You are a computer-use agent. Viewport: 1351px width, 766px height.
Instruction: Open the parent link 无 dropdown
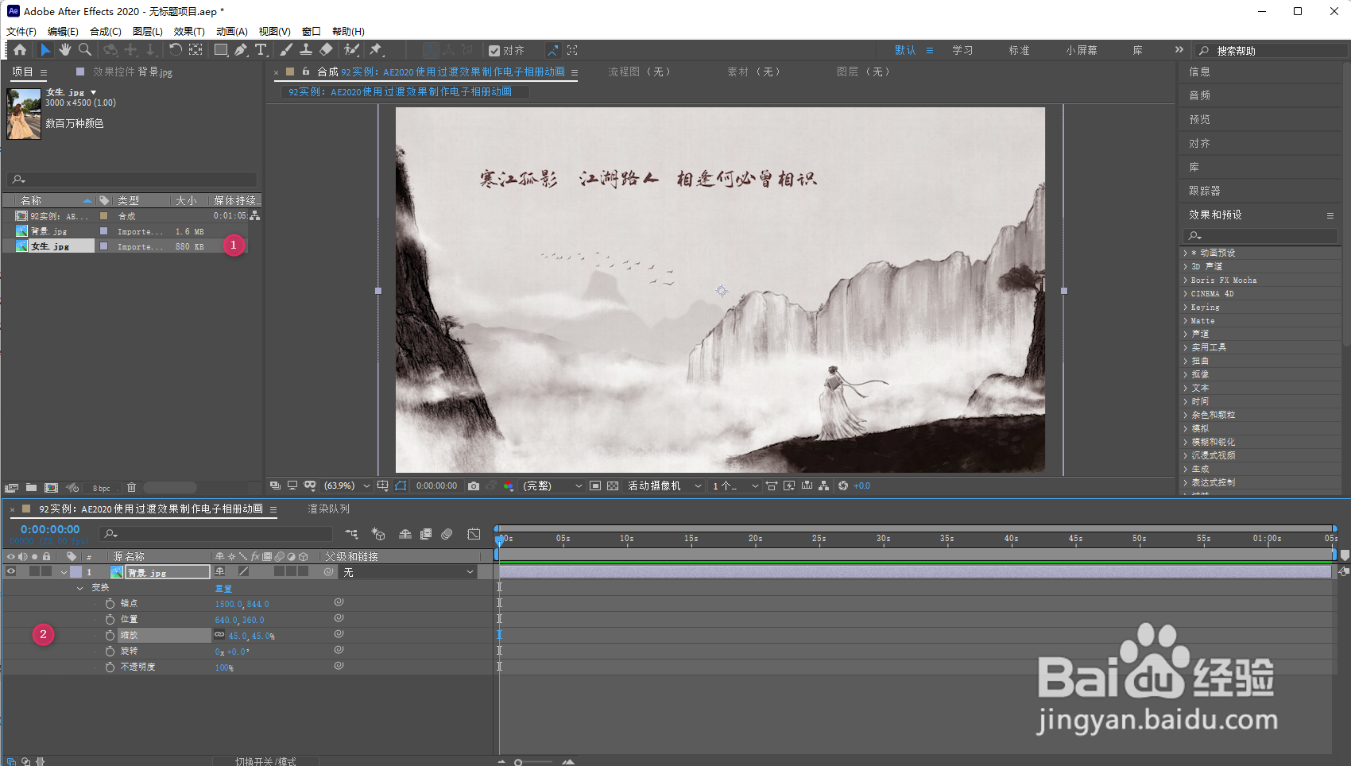click(408, 572)
